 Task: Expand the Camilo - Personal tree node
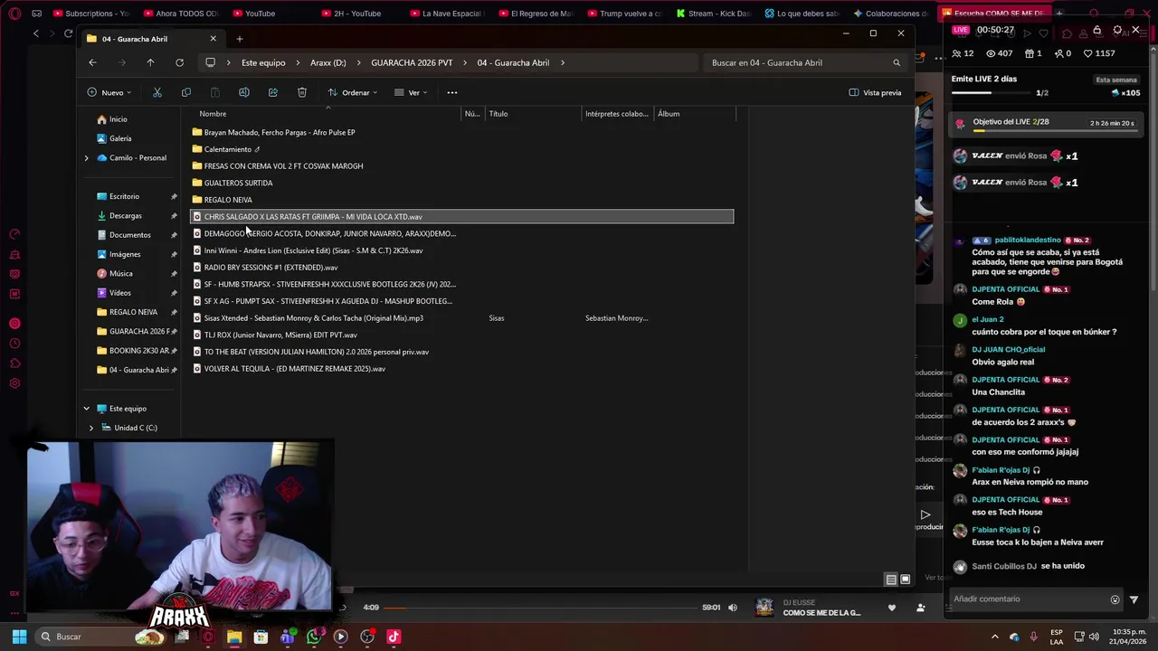click(87, 158)
